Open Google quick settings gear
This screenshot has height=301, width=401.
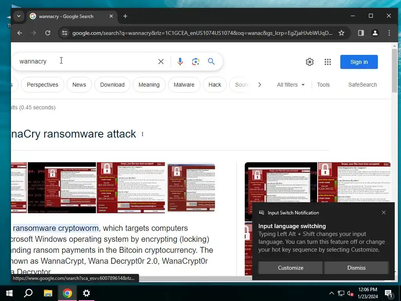click(x=310, y=62)
